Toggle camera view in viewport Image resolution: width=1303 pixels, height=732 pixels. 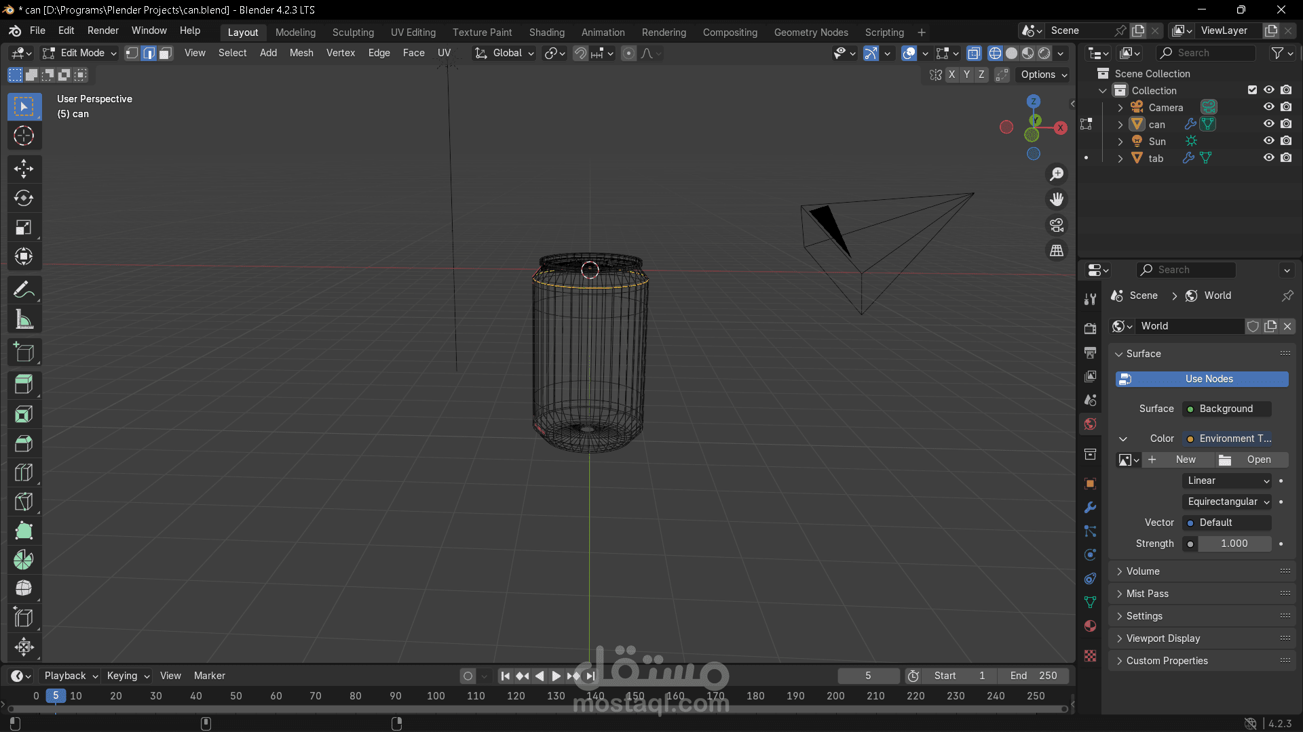(1057, 225)
